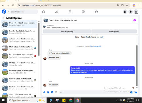The image size is (142, 103).
Task: Open View buyer profile link
Action: [x=96, y=46]
